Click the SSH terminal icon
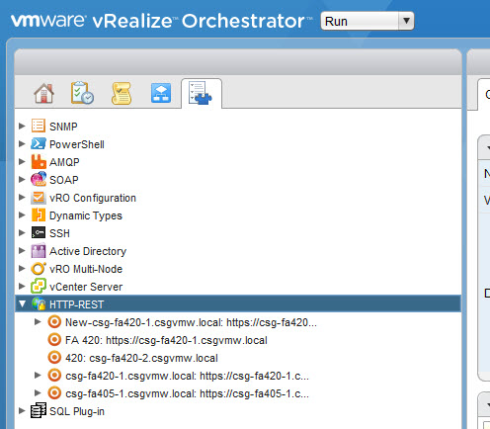 [39, 232]
